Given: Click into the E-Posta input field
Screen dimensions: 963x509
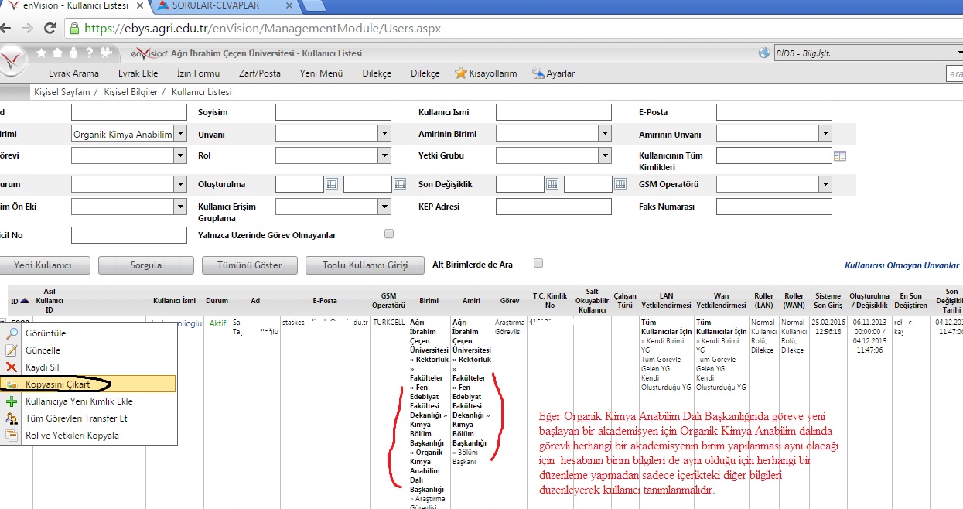Looking at the screenshot, I should [x=773, y=112].
